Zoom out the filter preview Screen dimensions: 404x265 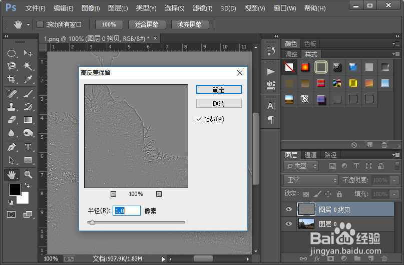click(x=113, y=194)
